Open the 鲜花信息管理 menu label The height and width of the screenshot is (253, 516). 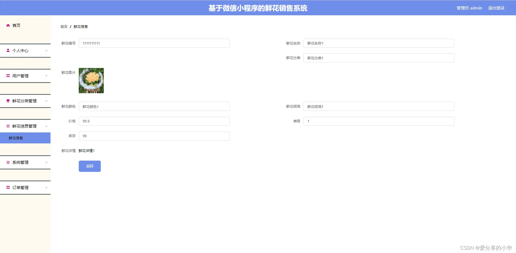pyautogui.click(x=24, y=126)
